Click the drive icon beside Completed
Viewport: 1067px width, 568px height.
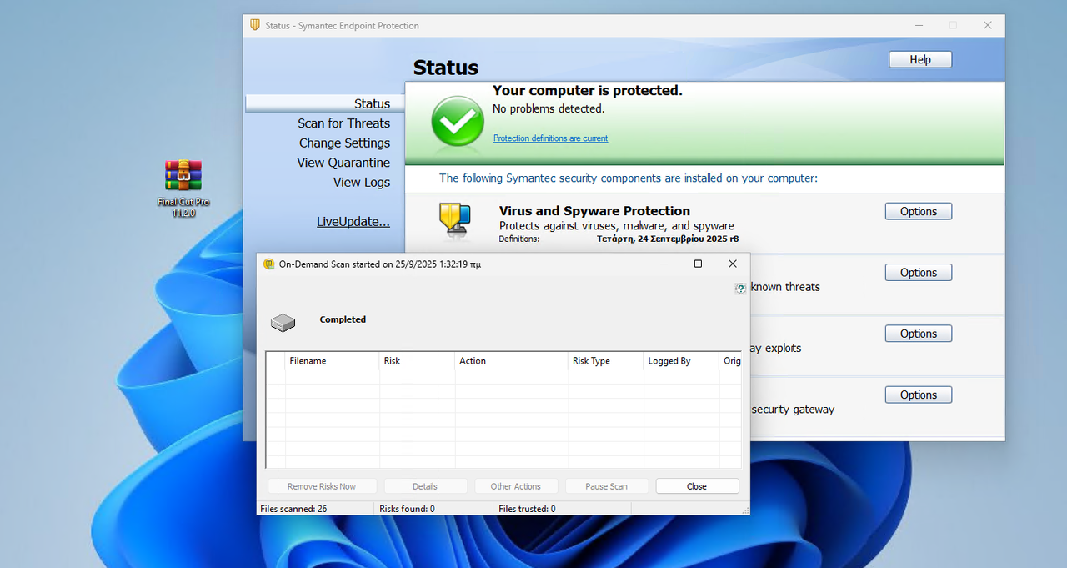coord(283,322)
